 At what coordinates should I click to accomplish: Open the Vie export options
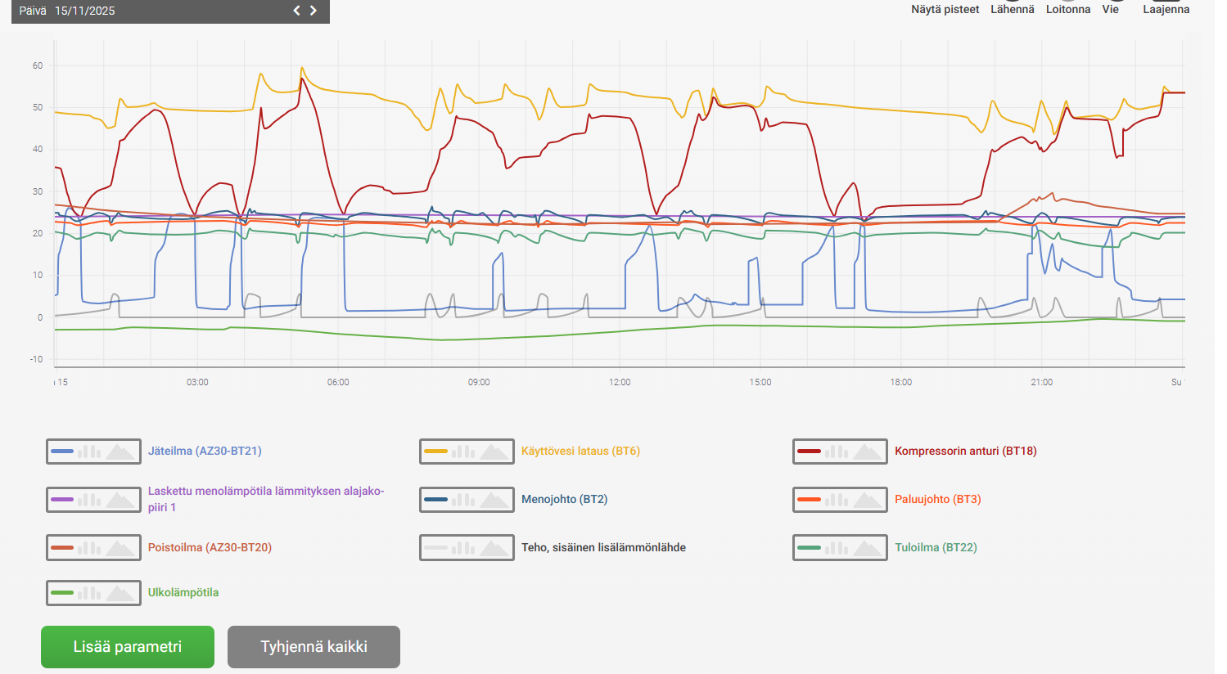(1110, 10)
